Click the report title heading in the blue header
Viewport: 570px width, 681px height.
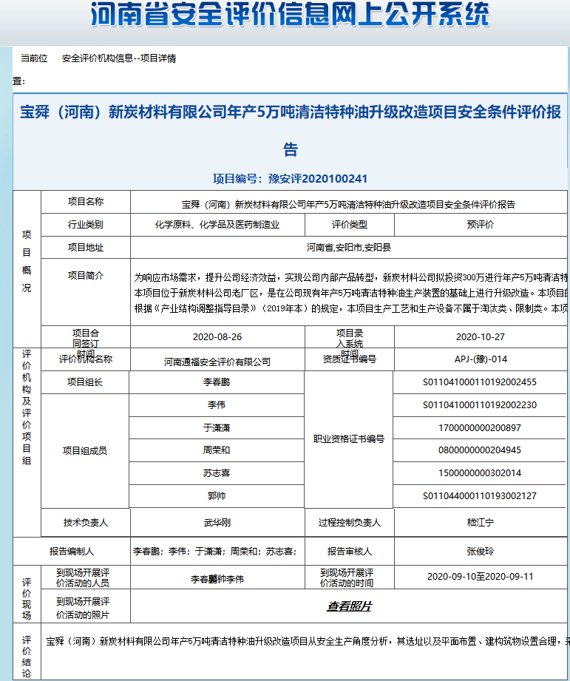(291, 130)
